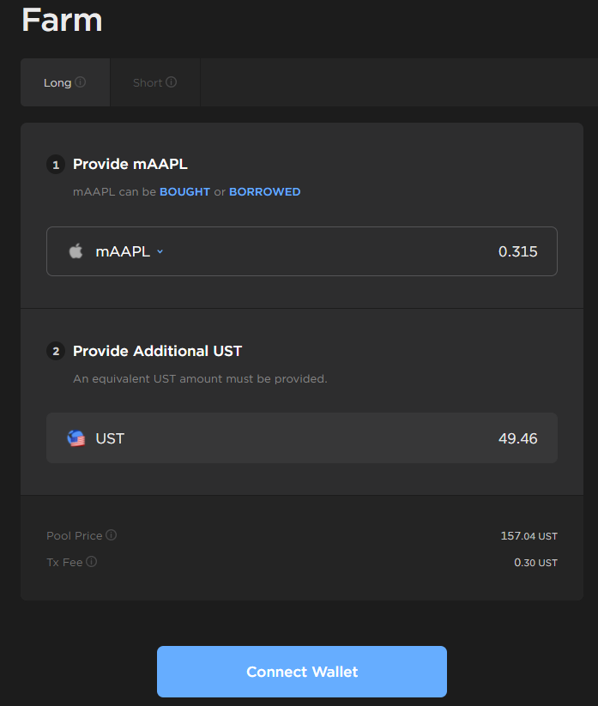Click the step 2 number badge
Screen dimensions: 598x706
(56, 351)
